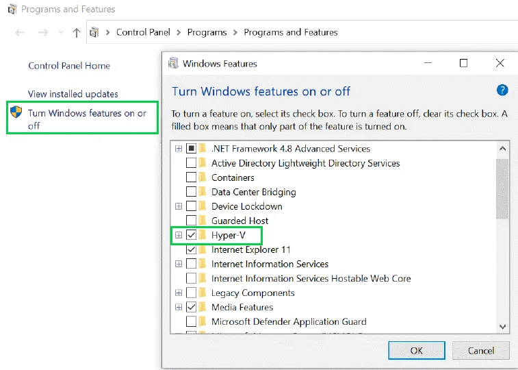Click the Data Center Bridging folder icon

[x=203, y=192]
